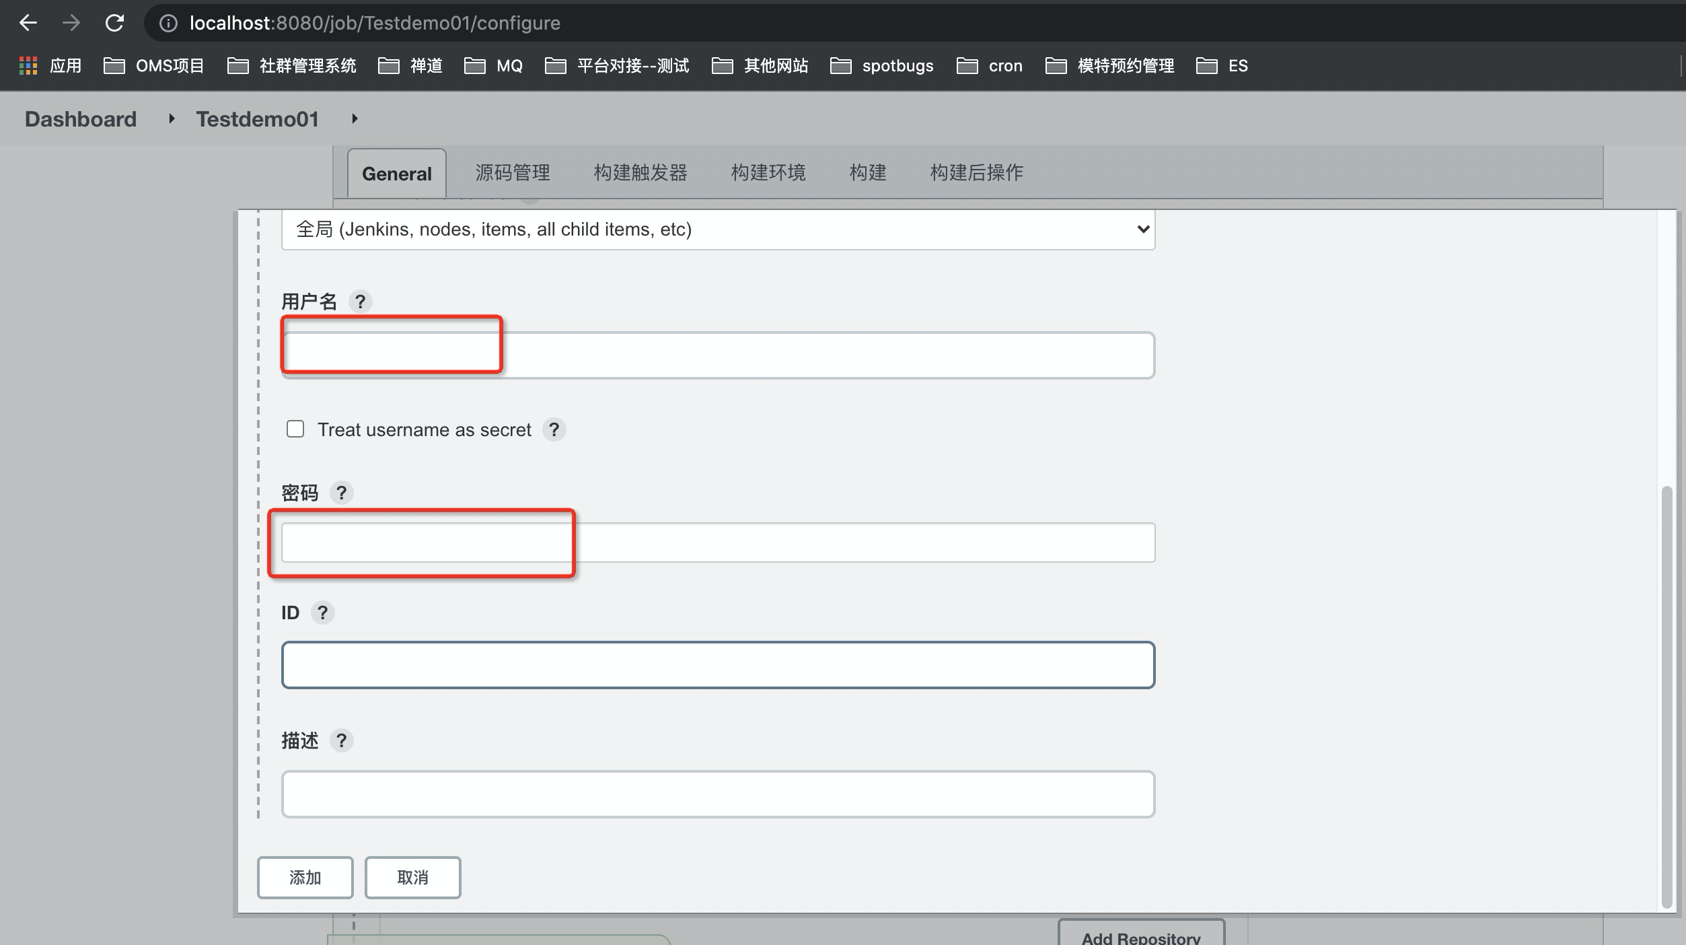Expand Dashboard breadcrumb arrow
This screenshot has height=945, width=1686.
pos(172,119)
